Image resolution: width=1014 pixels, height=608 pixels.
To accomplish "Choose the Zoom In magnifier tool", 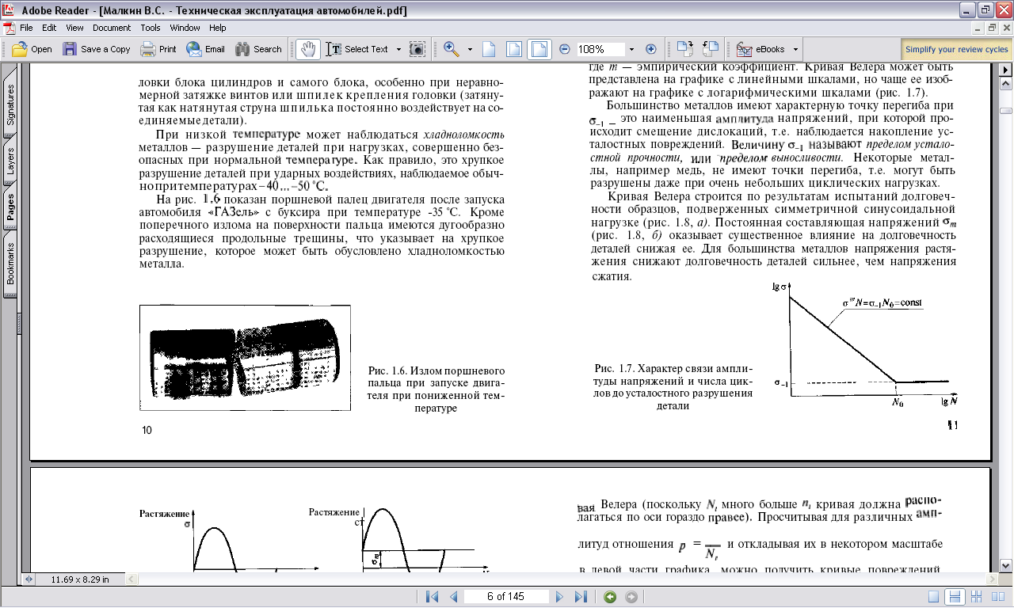I will point(452,49).
